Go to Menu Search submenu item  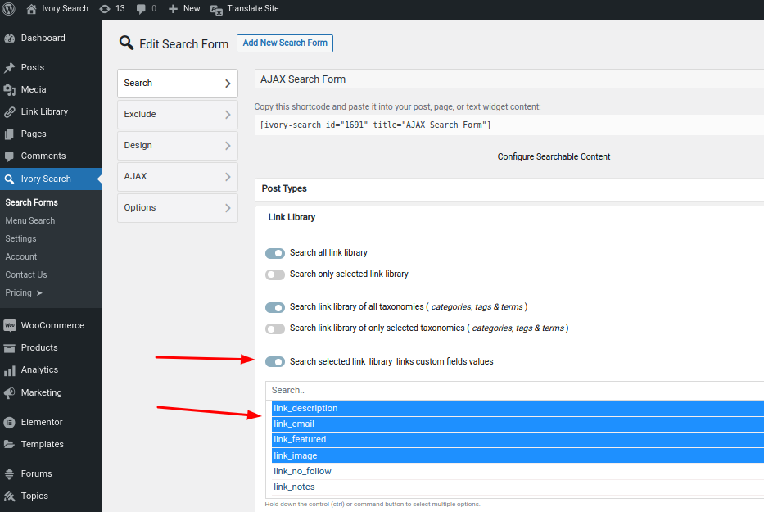coord(30,220)
